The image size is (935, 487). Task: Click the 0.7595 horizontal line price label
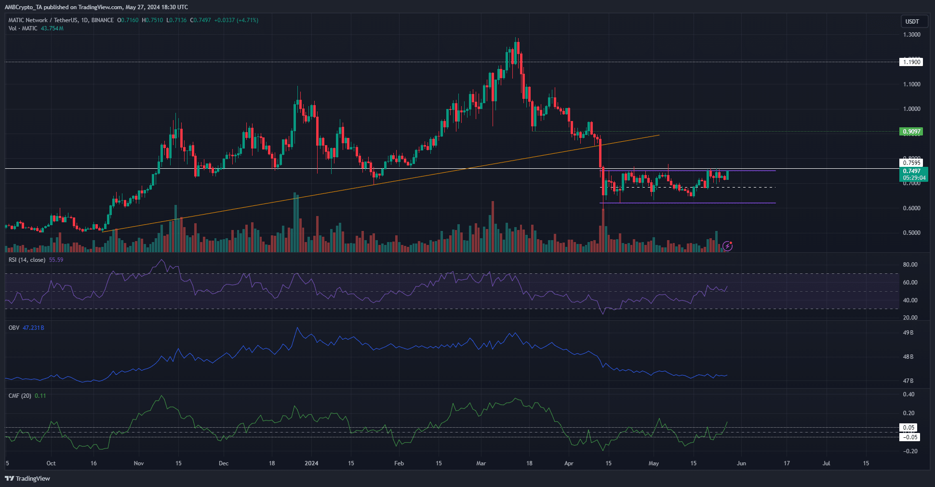(x=911, y=163)
